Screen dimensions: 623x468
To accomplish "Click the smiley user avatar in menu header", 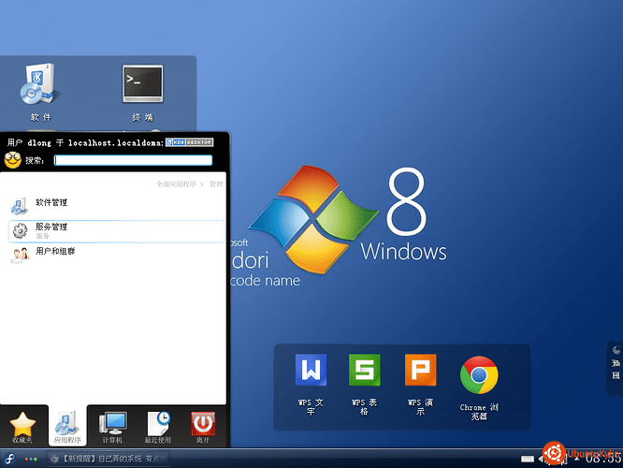I will (13, 160).
